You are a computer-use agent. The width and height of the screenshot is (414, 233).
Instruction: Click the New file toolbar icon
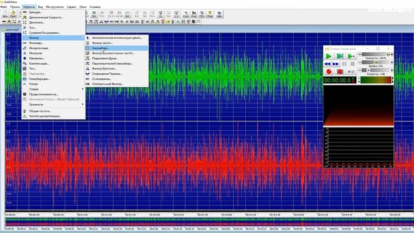pyautogui.click(x=5, y=14)
